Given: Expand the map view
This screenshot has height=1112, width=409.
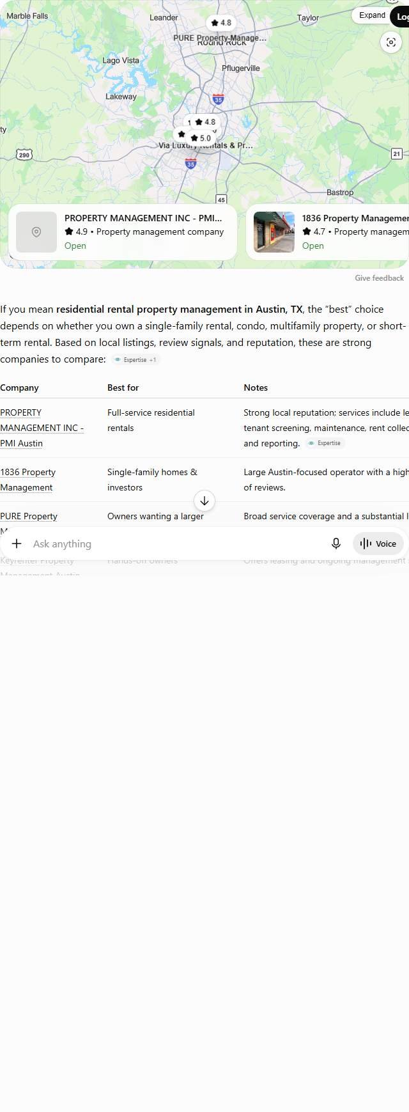Looking at the screenshot, I should click(372, 15).
